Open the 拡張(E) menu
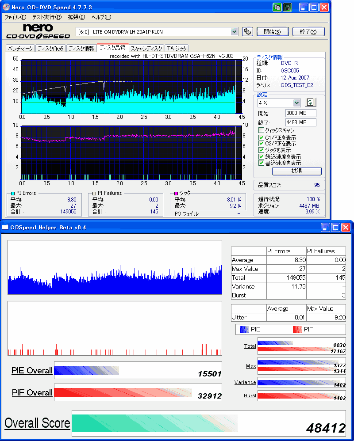 [76, 17]
